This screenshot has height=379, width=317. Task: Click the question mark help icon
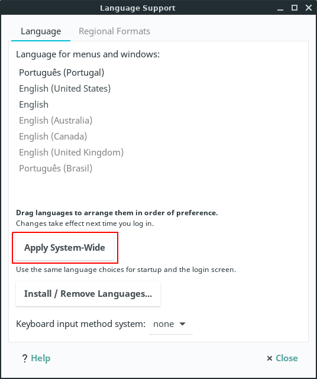tap(25, 358)
